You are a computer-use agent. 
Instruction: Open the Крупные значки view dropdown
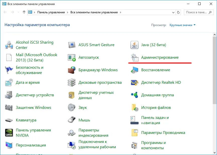pyautogui.click(x=182, y=25)
